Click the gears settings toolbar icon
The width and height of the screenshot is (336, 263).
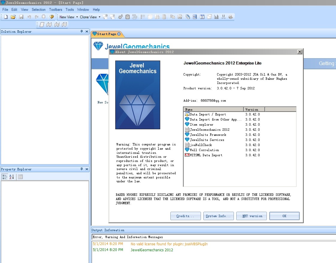[x=120, y=17]
